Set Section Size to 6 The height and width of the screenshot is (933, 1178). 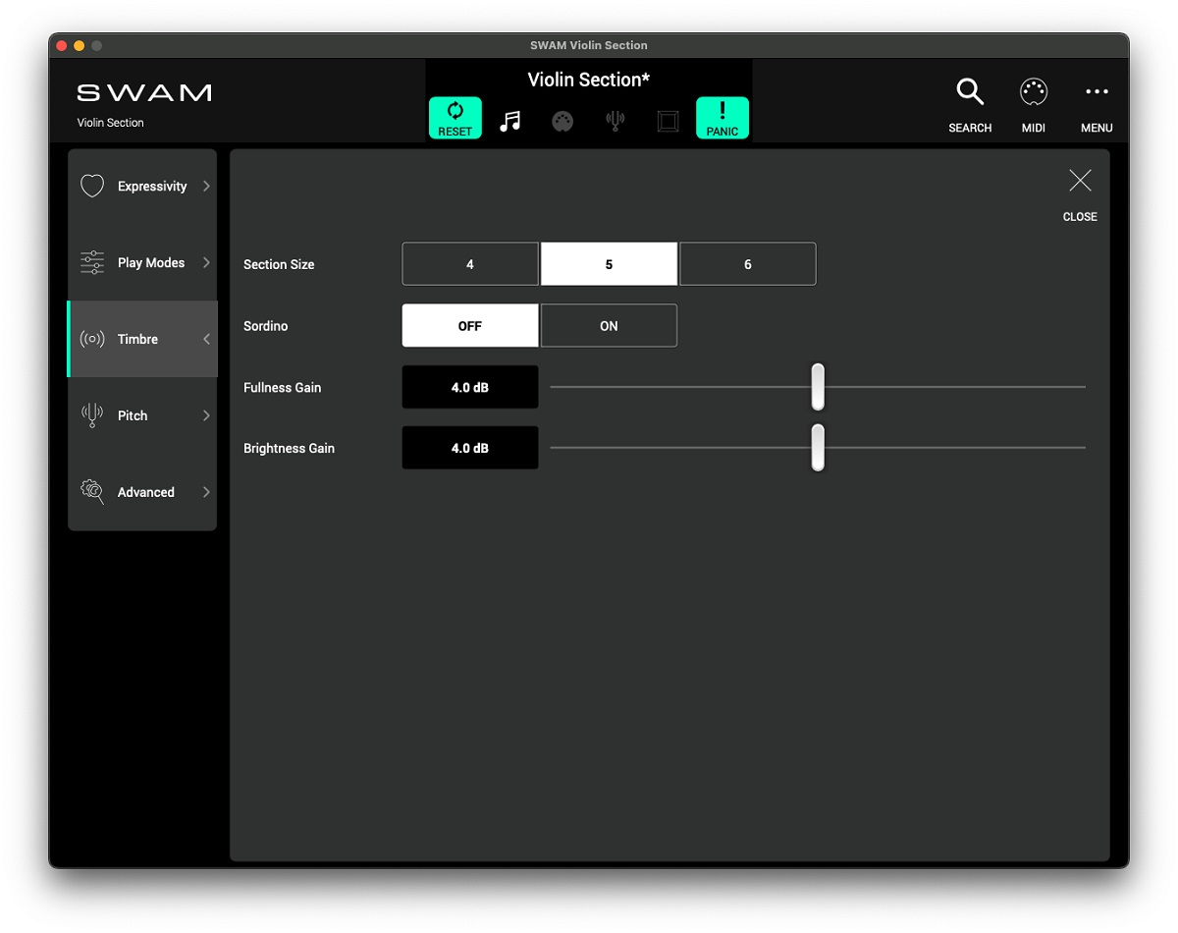(748, 264)
